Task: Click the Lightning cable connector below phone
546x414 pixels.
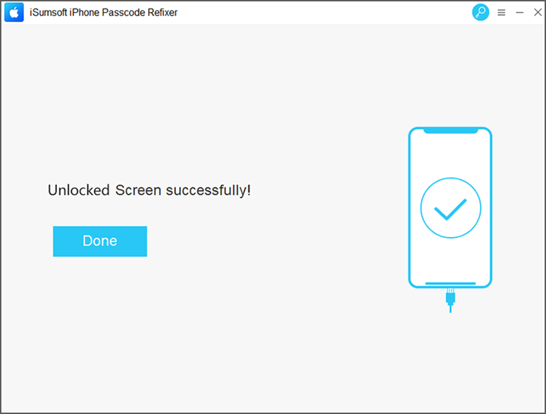Action: [x=450, y=296]
